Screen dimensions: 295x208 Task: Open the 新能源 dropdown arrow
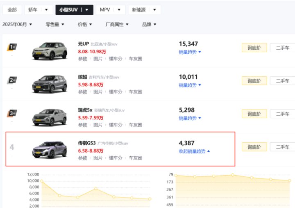click(x=154, y=10)
